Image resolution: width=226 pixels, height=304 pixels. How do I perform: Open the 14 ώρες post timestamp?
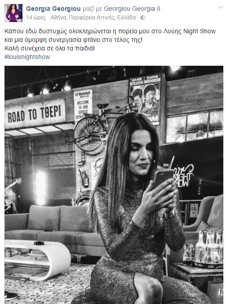click(36, 18)
